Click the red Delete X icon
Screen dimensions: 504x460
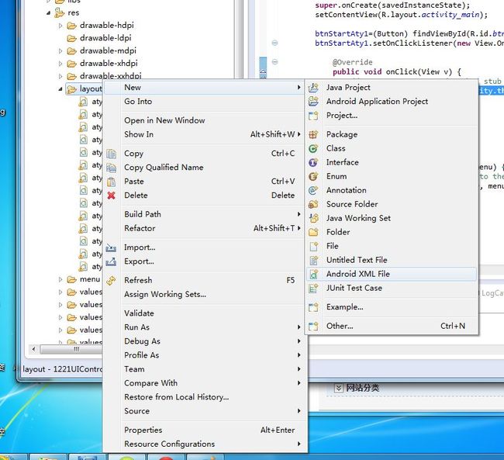111,195
